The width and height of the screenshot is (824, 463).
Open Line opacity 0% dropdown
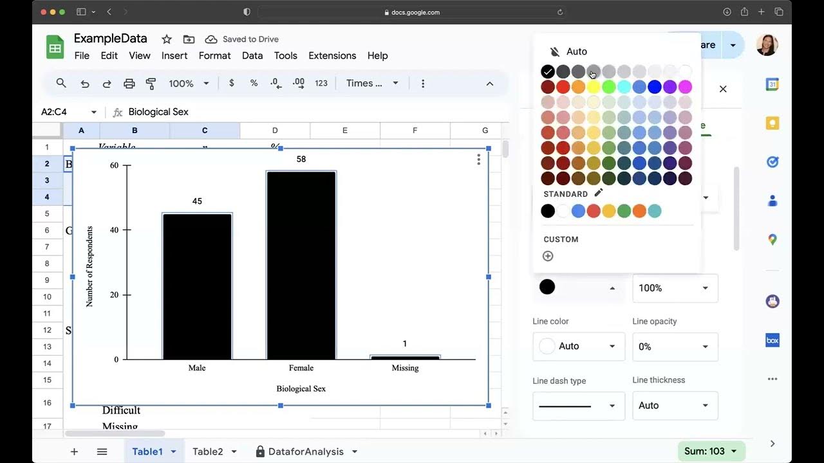pyautogui.click(x=675, y=346)
